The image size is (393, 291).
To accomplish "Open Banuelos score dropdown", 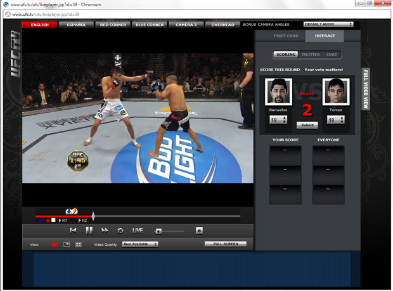I will coord(278,120).
